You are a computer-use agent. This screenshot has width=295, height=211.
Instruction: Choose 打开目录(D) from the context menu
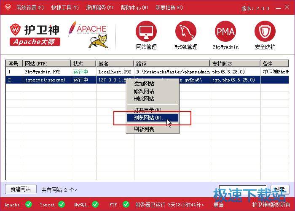(x=153, y=110)
